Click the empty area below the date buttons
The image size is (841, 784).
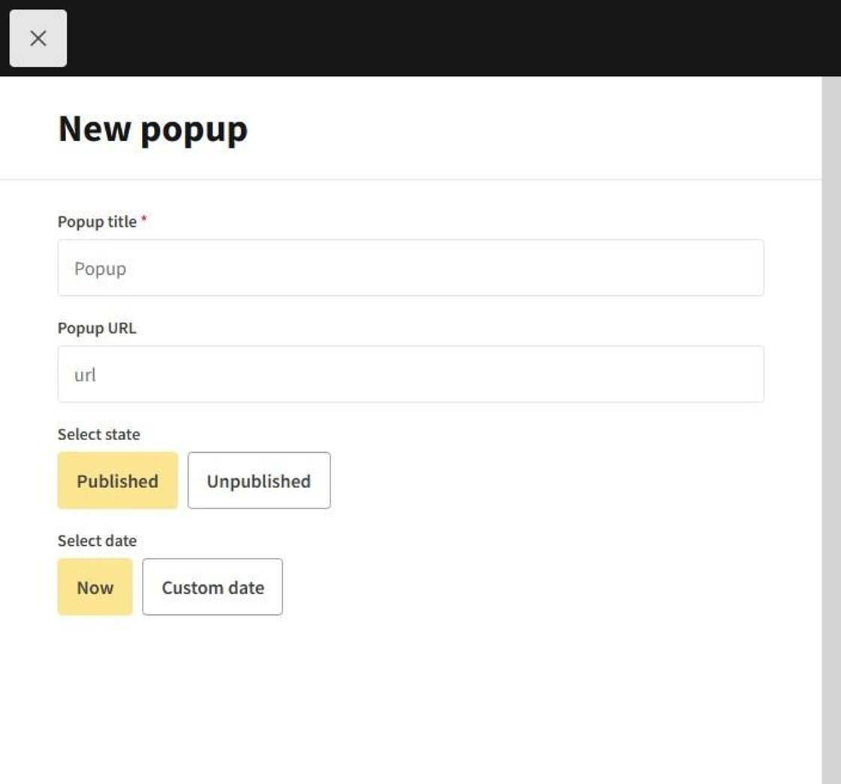tap(375, 698)
